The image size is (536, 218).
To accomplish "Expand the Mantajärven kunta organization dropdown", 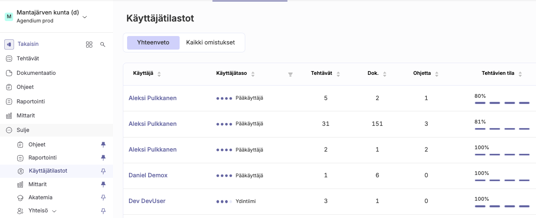I will [85, 17].
